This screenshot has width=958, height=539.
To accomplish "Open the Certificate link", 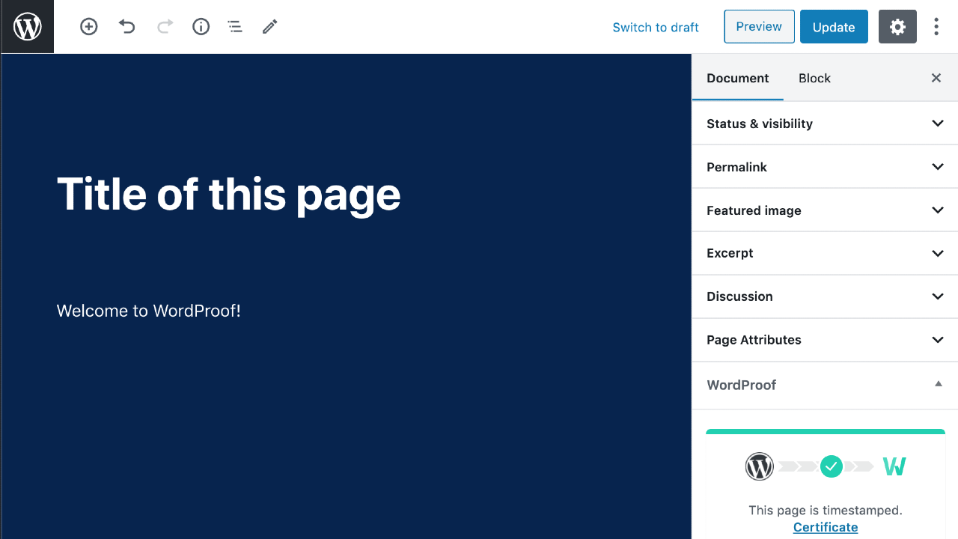I will (x=826, y=527).
